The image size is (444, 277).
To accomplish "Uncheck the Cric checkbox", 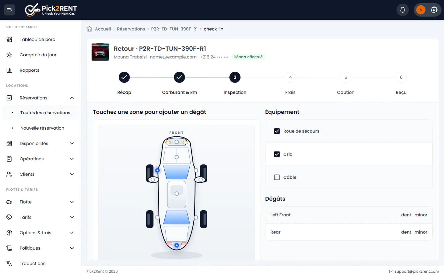I will tap(277, 154).
